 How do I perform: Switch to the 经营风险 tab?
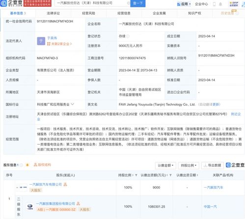88,13
